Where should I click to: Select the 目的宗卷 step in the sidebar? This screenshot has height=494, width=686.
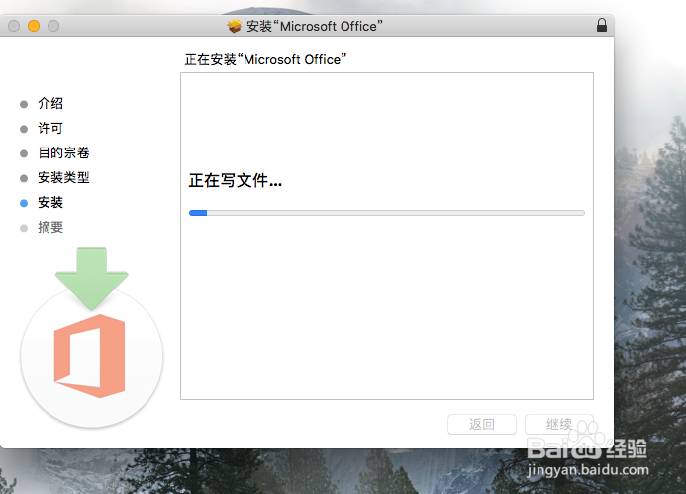coord(63,152)
